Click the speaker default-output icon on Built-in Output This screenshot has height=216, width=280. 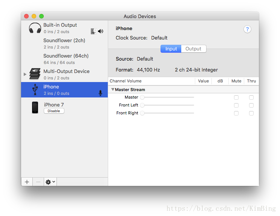click(x=101, y=31)
